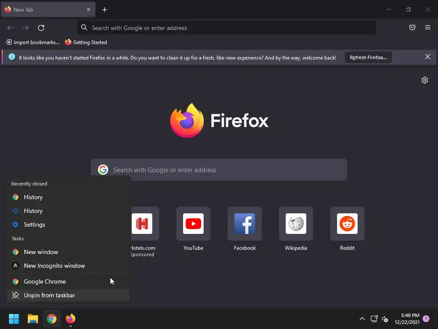Image resolution: width=438 pixels, height=329 pixels.
Task: Click the muted volume tray icon
Action: [x=385, y=319]
